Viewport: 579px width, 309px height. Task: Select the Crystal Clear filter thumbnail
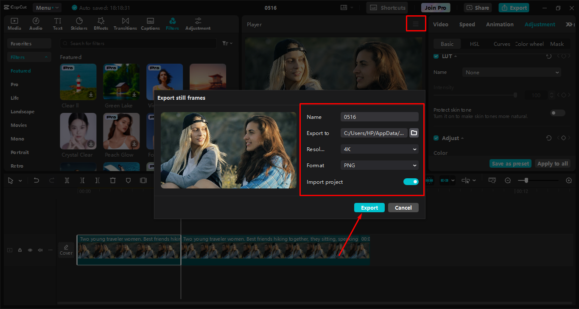(78, 131)
